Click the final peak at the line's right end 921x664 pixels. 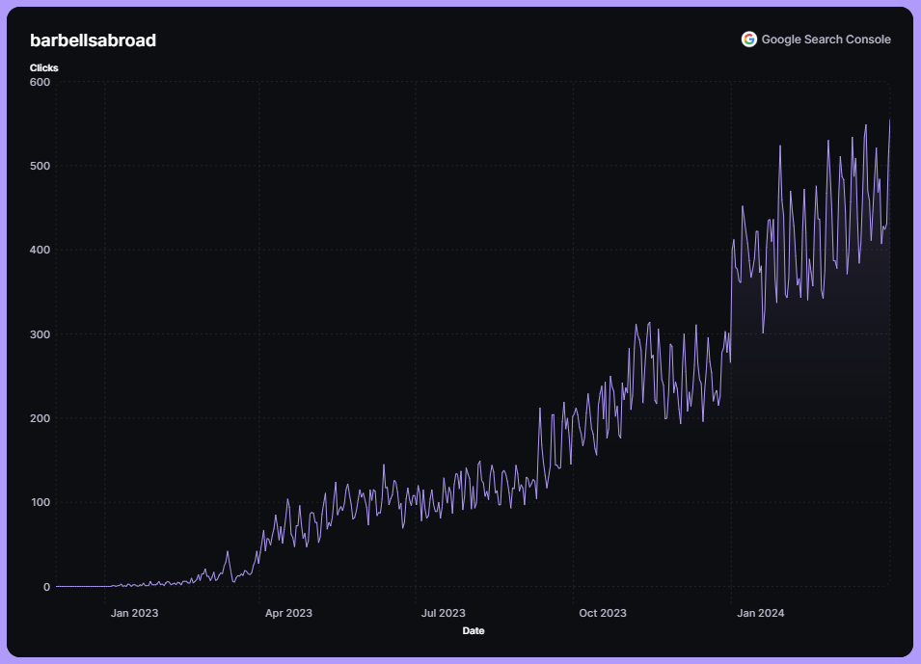pyautogui.click(x=888, y=120)
